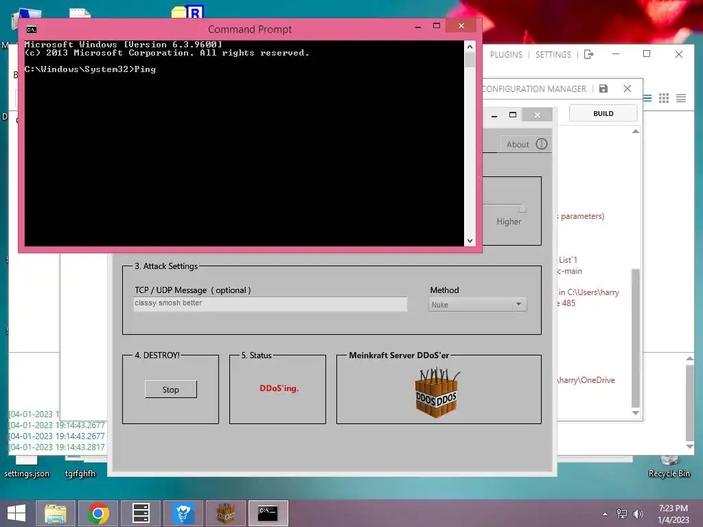
Task: Switch to the DDoS crate app in taskbar
Action: 226,513
